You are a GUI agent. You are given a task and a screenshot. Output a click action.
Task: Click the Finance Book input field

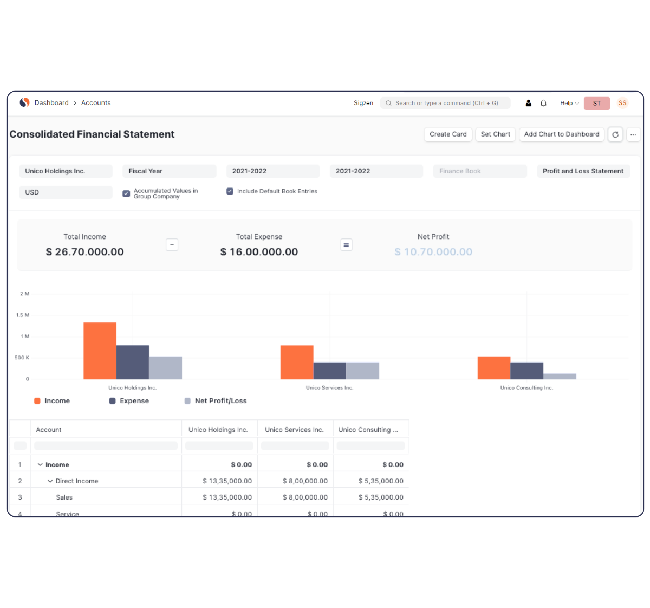(x=480, y=171)
